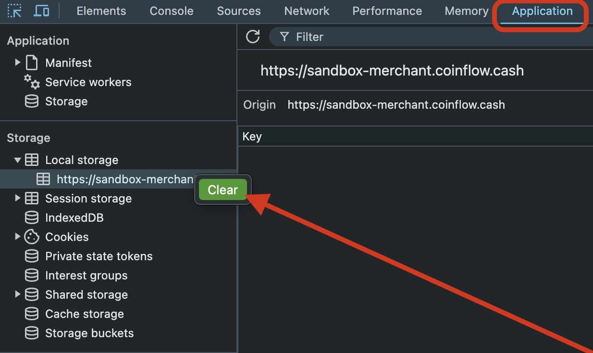This screenshot has height=353, width=593.
Task: Select the Manifest label in sidebar
Action: pyautogui.click(x=68, y=63)
